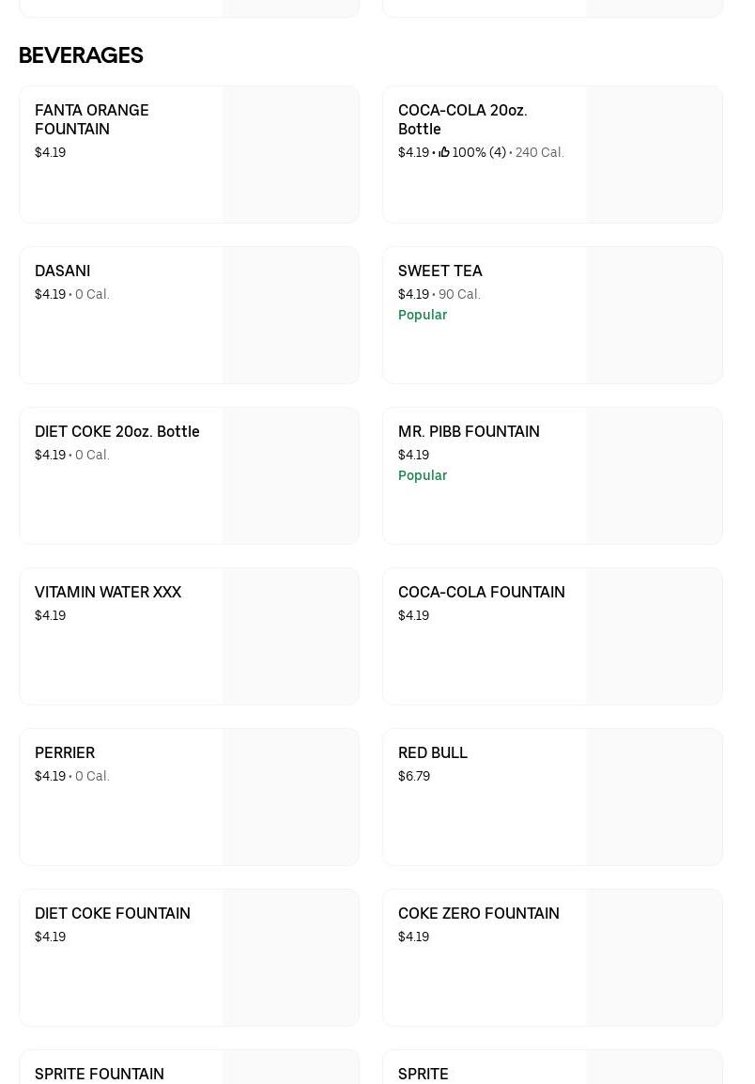Click the Popular tag under Mr. Pibb Fountain
Image resolution: width=755 pixels, height=1084 pixels.
click(x=422, y=475)
